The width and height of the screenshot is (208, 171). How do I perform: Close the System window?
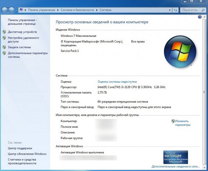201,1
